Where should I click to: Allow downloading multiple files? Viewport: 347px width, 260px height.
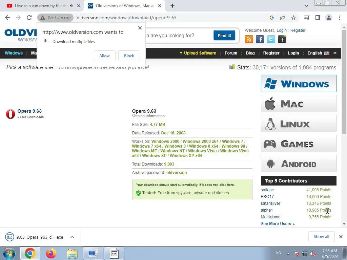click(104, 56)
